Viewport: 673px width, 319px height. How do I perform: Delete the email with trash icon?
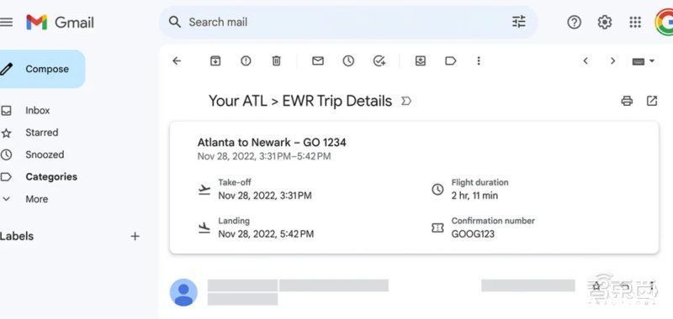[277, 60]
